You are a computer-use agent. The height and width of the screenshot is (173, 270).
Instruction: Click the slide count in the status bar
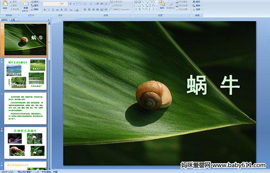[x=7, y=172]
